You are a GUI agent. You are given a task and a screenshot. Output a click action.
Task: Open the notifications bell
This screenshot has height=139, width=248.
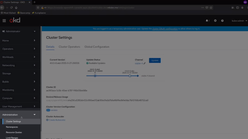207,21
